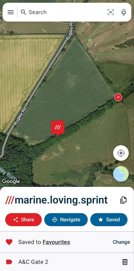This screenshot has width=134, height=271.
Task: Copy marine.loving.sprint address with copy icon
Action: pos(123,200)
